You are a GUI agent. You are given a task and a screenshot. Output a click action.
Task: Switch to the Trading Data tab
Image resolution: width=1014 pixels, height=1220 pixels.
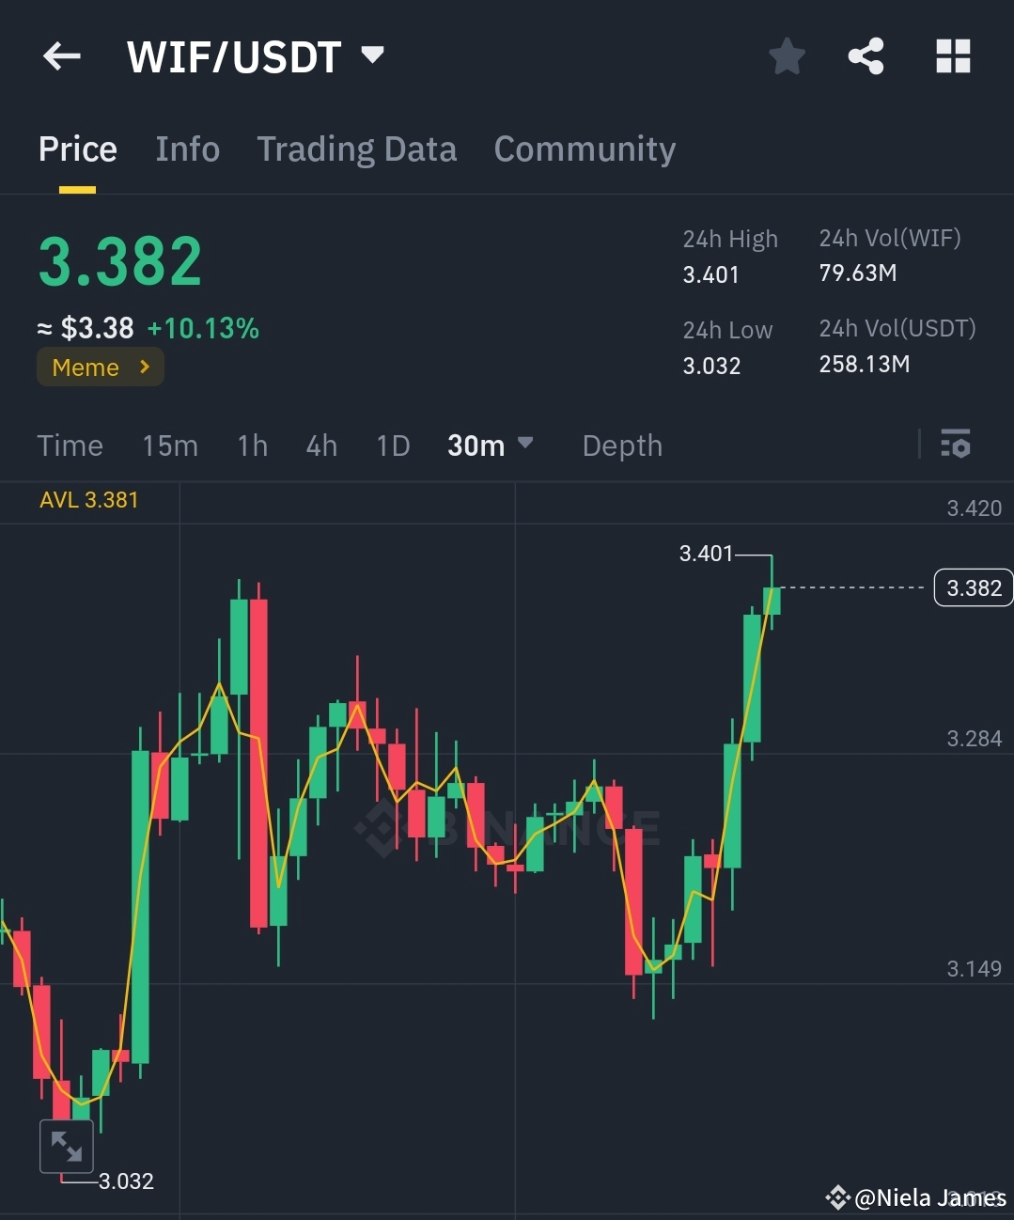coord(357,149)
